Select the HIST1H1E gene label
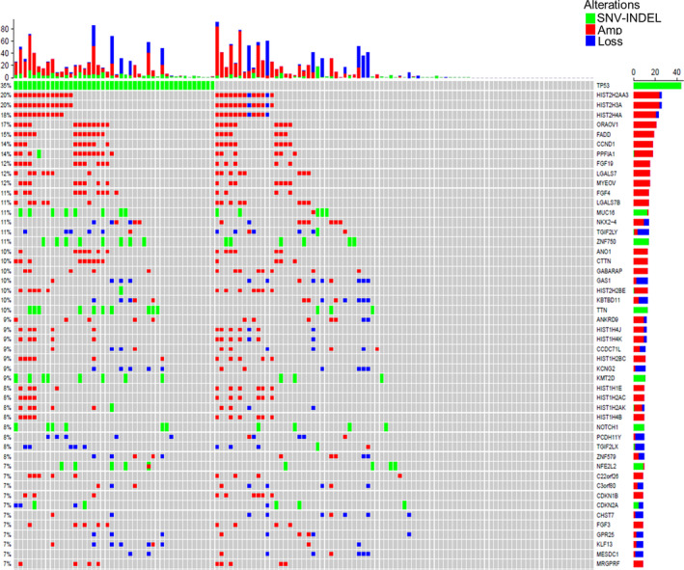 609,388
